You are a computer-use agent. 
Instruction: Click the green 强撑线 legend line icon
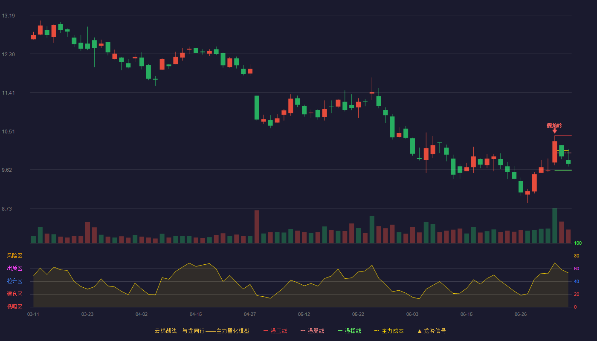pyautogui.click(x=340, y=331)
